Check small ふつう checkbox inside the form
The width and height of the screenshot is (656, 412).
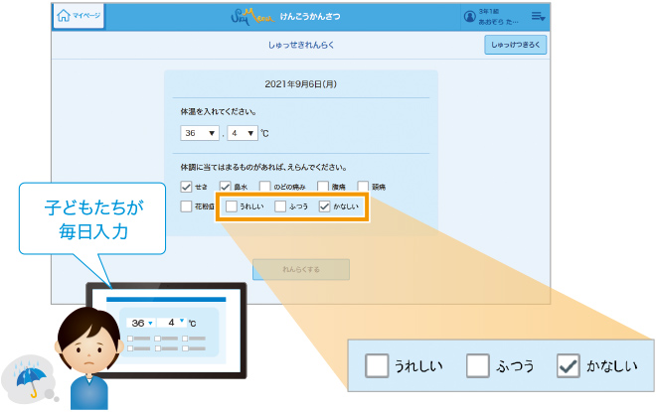pyautogui.click(x=280, y=206)
